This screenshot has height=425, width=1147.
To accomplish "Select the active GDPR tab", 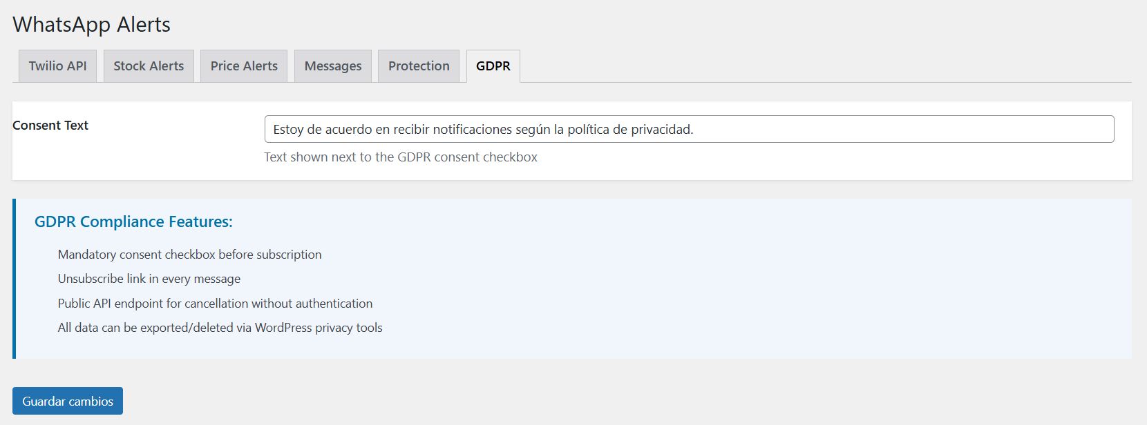I will (493, 66).
